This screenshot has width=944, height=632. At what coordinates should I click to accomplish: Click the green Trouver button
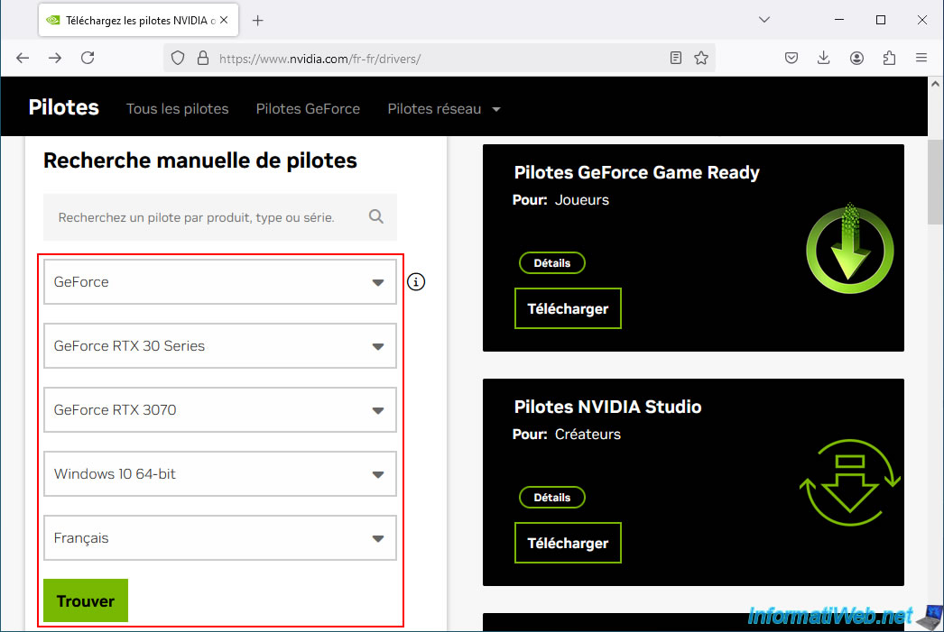pyautogui.click(x=86, y=600)
